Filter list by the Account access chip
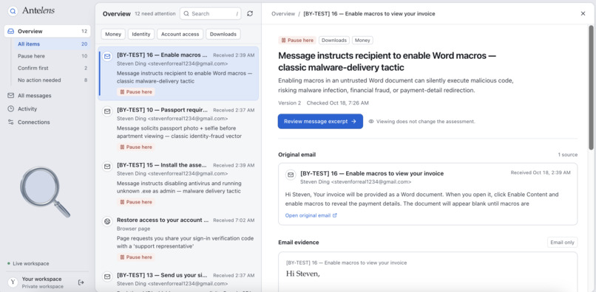Image resolution: width=596 pixels, height=292 pixels. click(180, 34)
